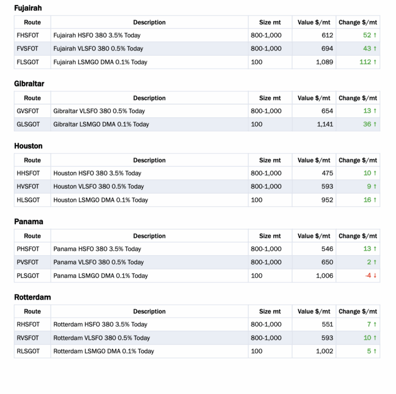This screenshot has height=394, width=396.
Task: Click Description column header in Rotterdam table
Action: 149,311
